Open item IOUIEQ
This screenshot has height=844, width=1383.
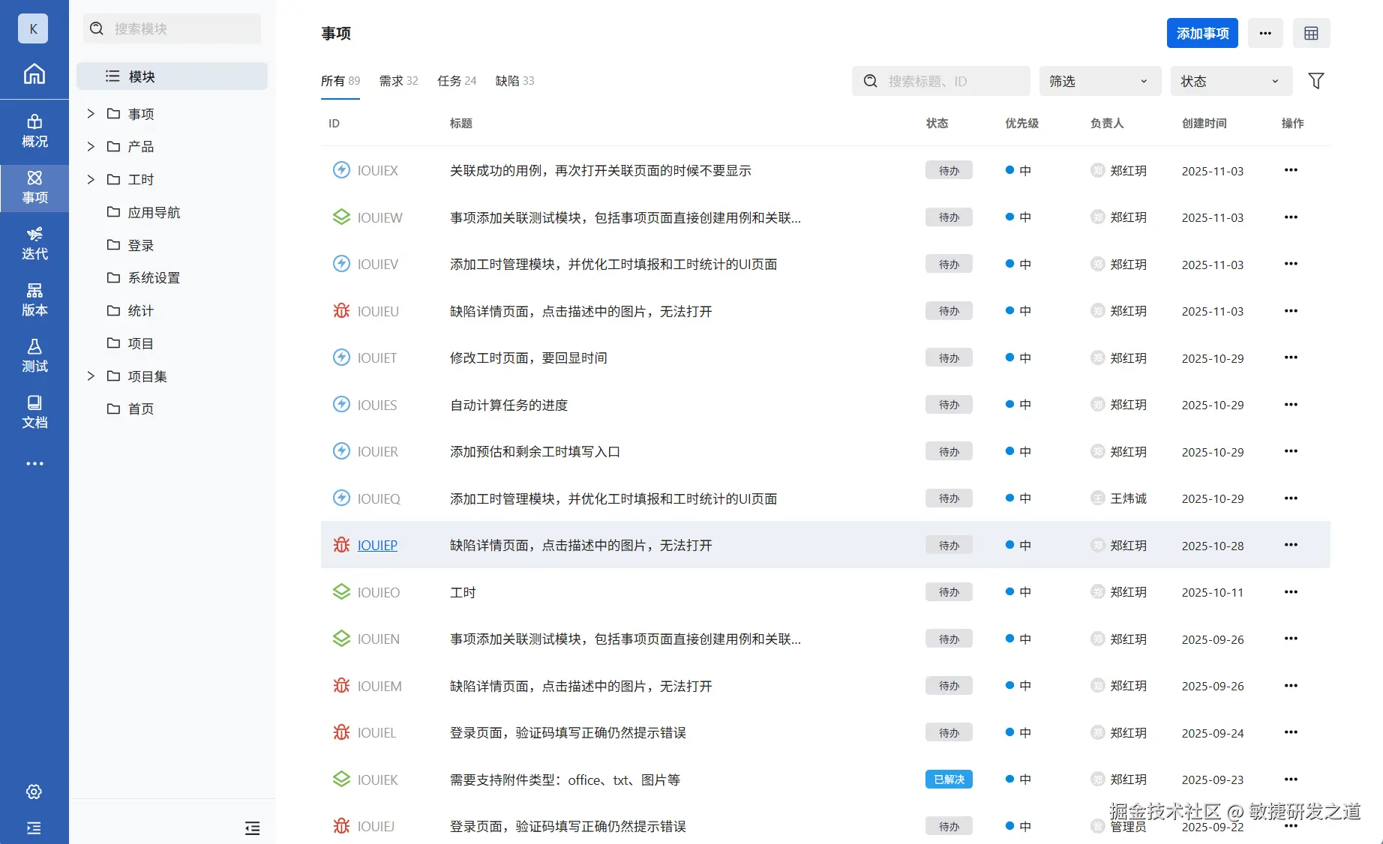[379, 498]
